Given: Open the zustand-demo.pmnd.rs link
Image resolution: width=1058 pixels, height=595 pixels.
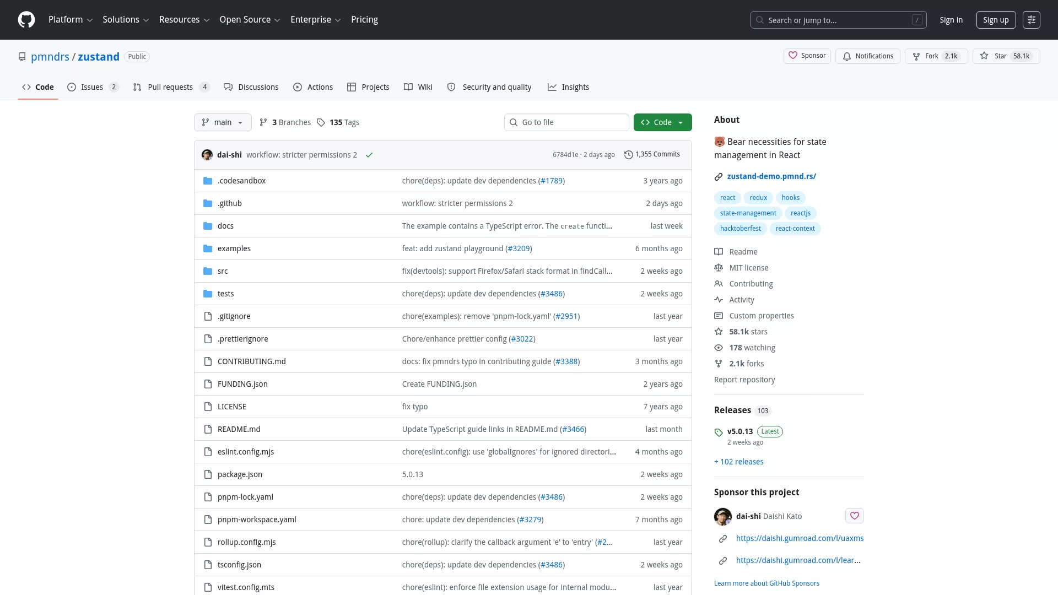Looking at the screenshot, I should click(771, 176).
